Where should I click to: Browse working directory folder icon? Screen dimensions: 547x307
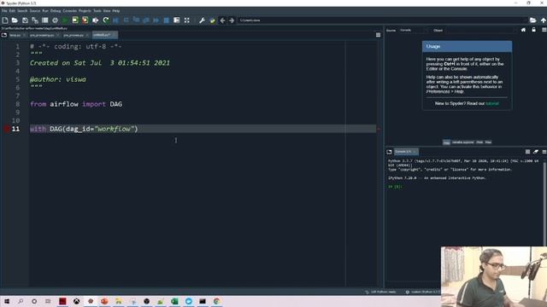(x=532, y=20)
